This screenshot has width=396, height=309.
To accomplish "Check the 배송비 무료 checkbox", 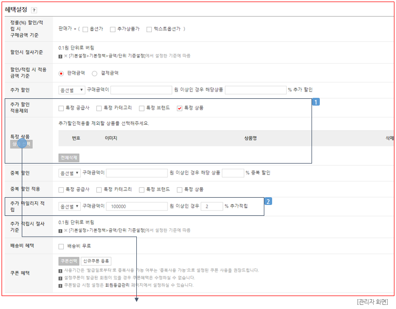I will click(x=62, y=246).
